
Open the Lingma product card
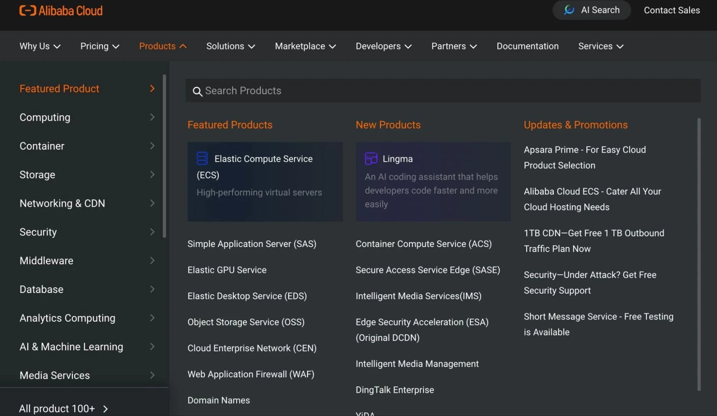pos(433,182)
